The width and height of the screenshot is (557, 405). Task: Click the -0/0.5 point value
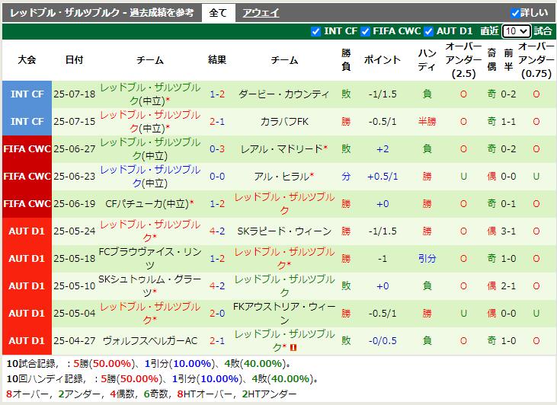(x=383, y=341)
